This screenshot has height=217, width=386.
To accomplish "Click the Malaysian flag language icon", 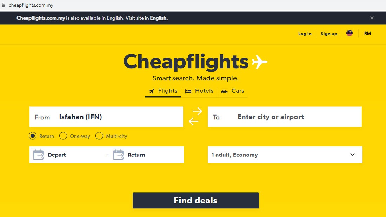I will [x=349, y=33].
